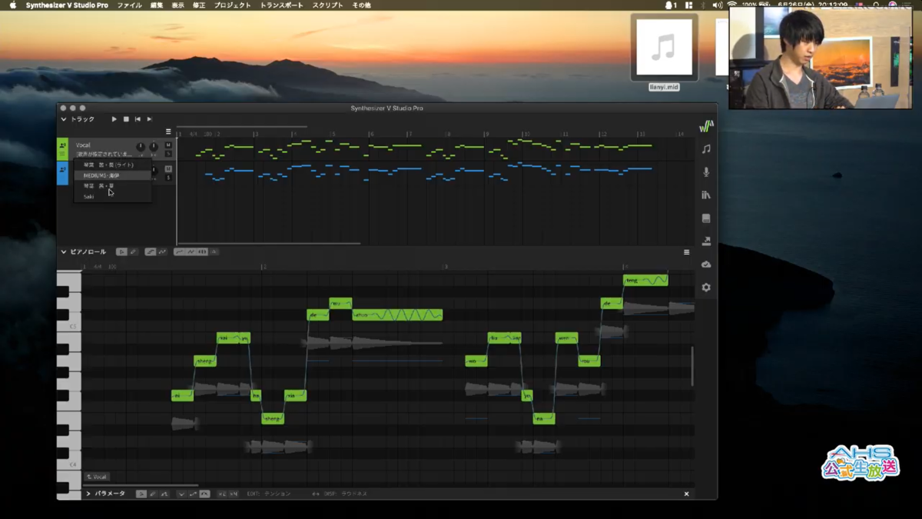
Task: Mute the Vocal track
Action: point(168,145)
